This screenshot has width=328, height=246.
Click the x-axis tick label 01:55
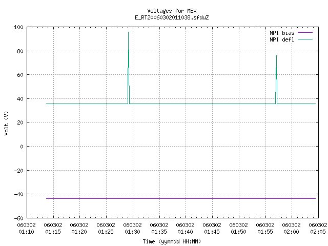[265, 232]
